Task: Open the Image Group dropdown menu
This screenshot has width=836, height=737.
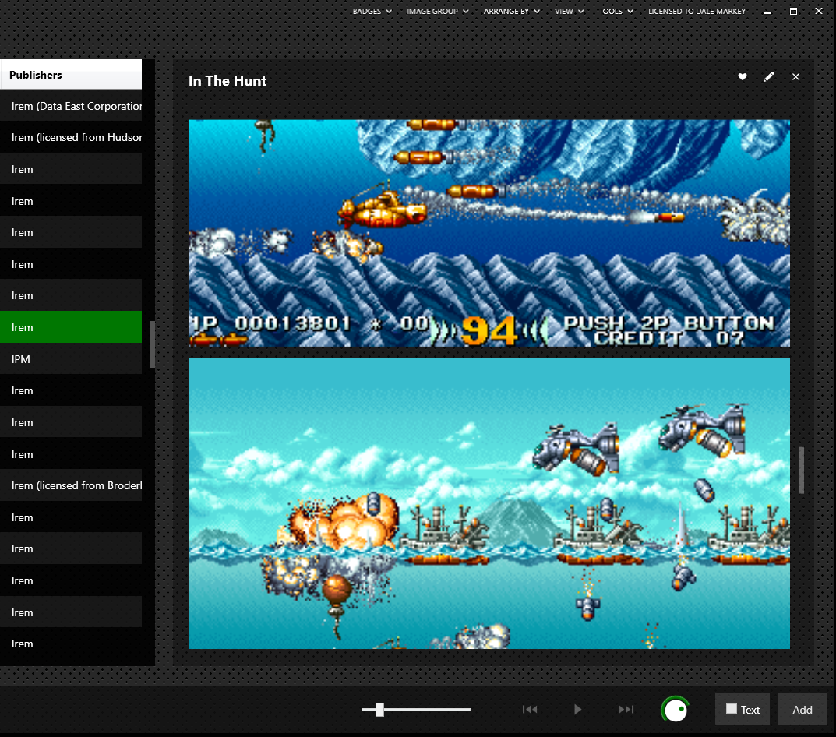Action: click(x=437, y=11)
